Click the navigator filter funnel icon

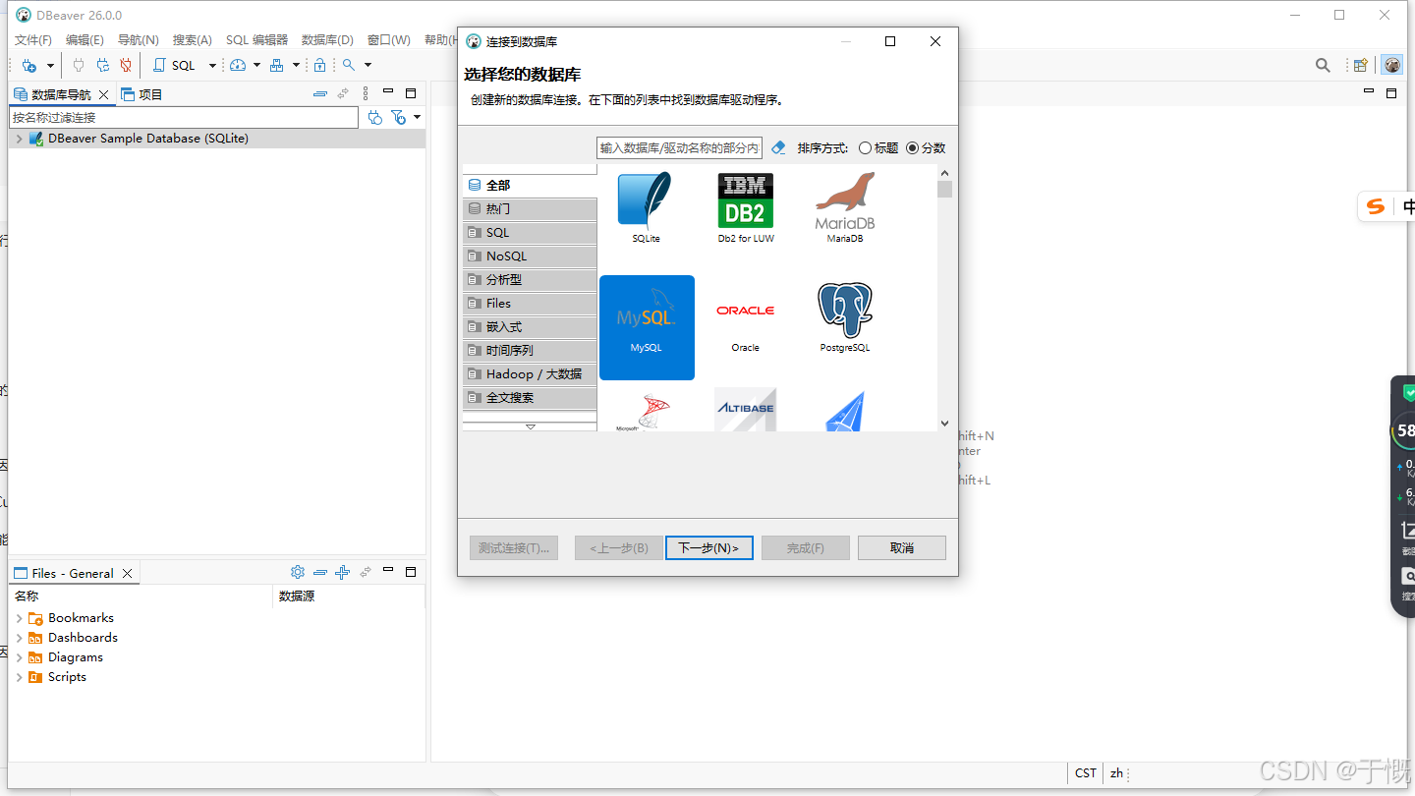point(398,117)
